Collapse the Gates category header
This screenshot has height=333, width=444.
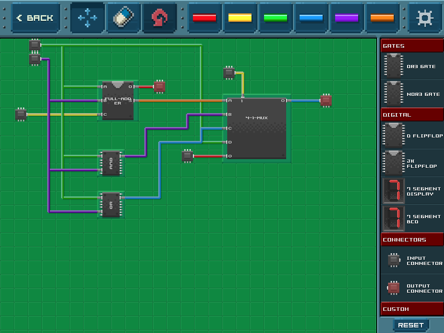(x=412, y=46)
